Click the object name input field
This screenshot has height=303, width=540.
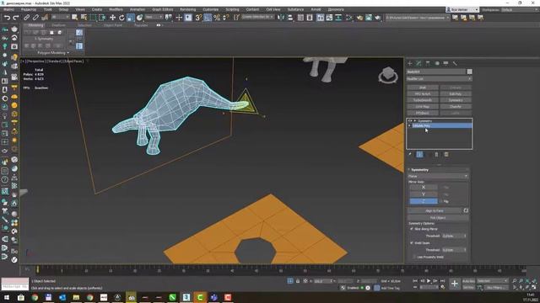click(x=436, y=72)
